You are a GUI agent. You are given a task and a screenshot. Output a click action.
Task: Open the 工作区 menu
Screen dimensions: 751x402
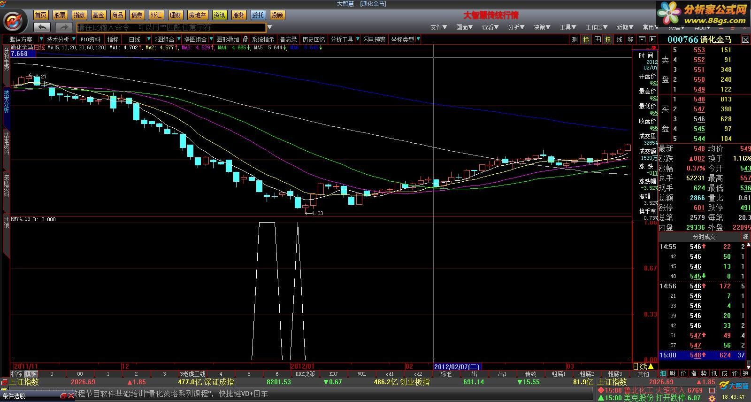tap(596, 27)
